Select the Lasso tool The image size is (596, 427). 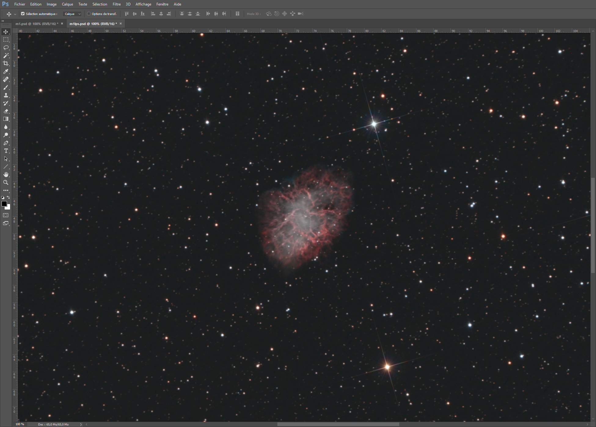(6, 48)
